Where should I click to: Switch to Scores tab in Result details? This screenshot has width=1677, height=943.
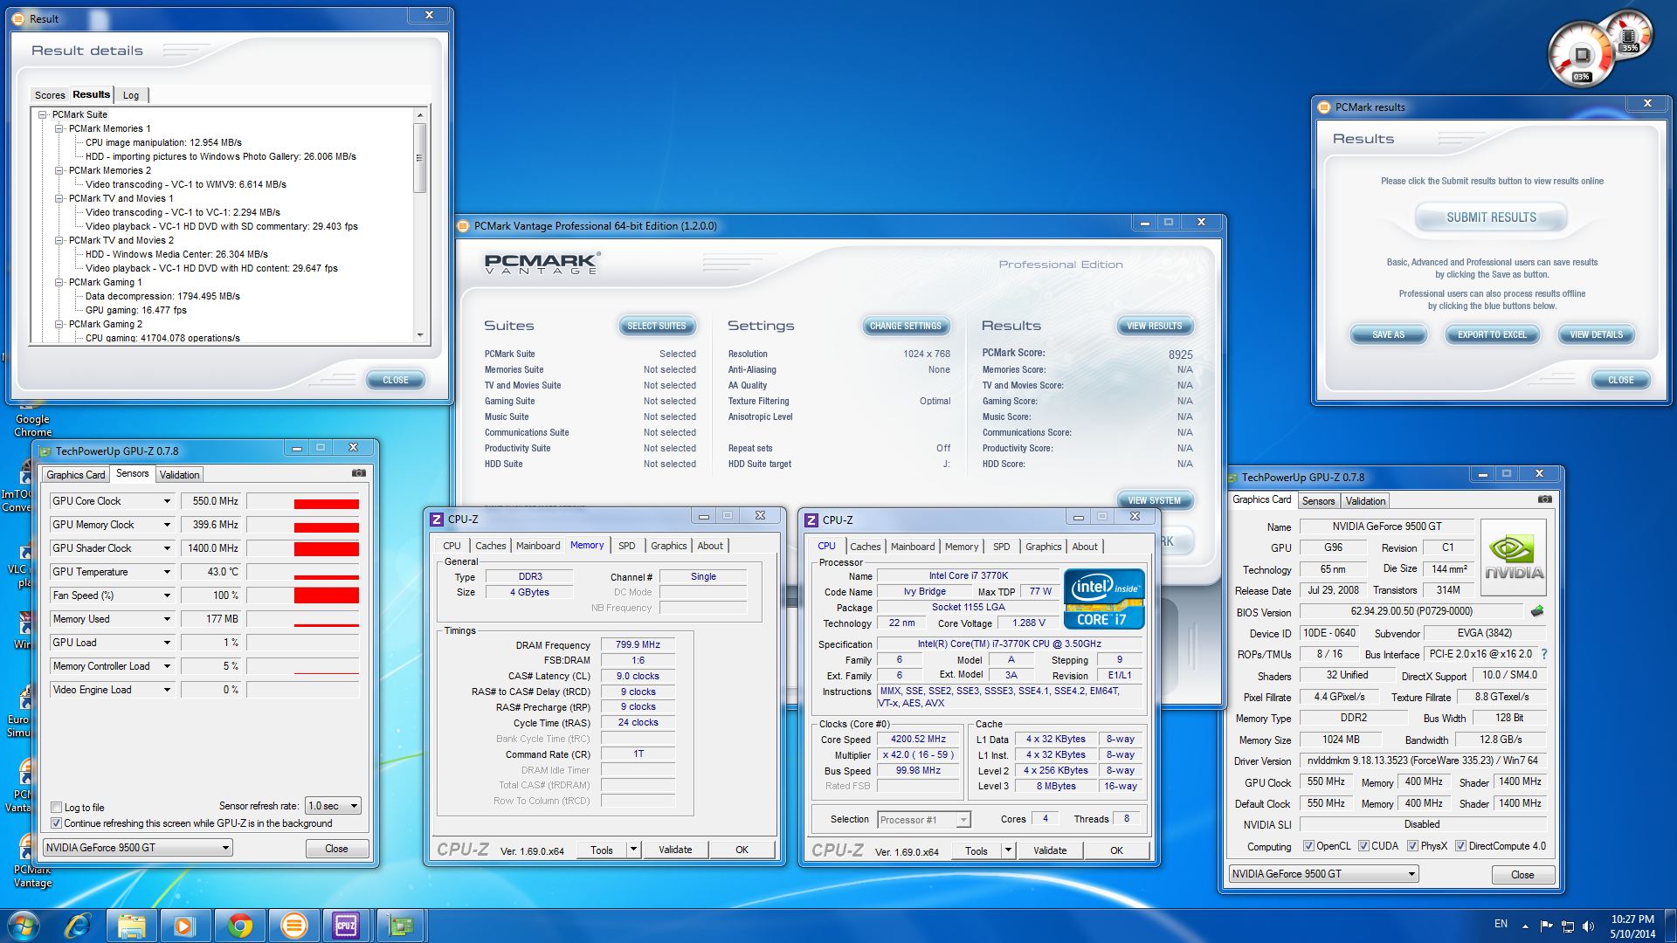[x=50, y=95]
